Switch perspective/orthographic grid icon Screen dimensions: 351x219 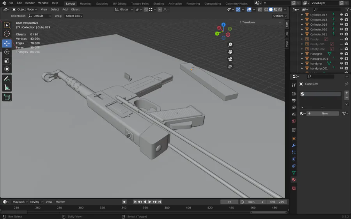230,67
